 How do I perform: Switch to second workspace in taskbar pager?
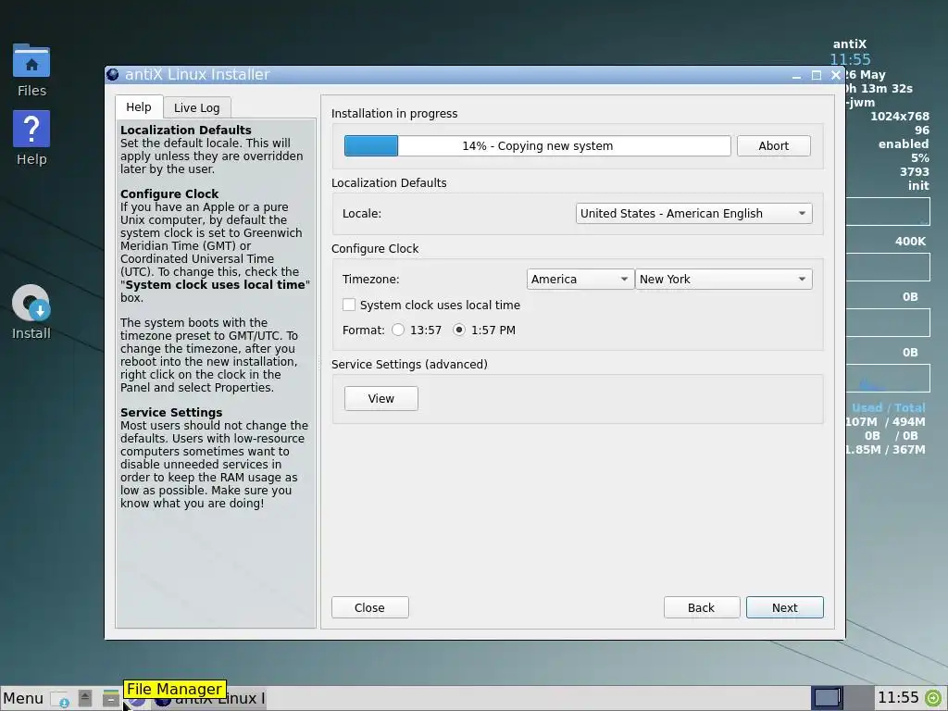coord(858,698)
